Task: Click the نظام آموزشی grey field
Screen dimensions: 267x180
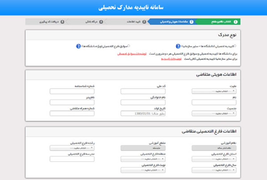Action: click(214, 148)
